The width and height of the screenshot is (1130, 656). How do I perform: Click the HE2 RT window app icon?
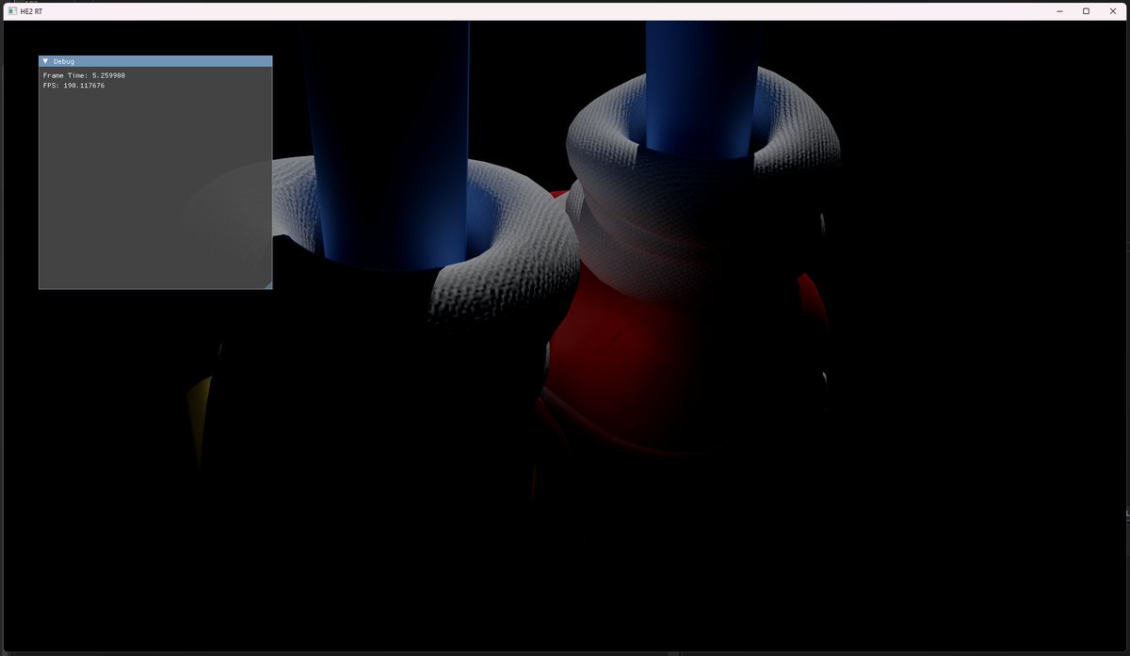12,10
